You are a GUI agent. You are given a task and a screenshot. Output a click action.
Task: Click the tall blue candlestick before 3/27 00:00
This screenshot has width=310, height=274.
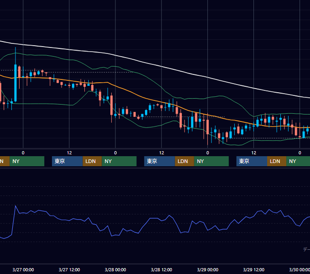[x=15, y=83]
